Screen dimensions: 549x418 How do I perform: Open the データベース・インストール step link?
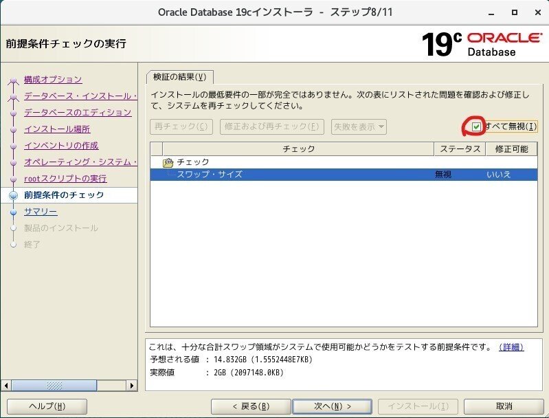pyautogui.click(x=80, y=96)
